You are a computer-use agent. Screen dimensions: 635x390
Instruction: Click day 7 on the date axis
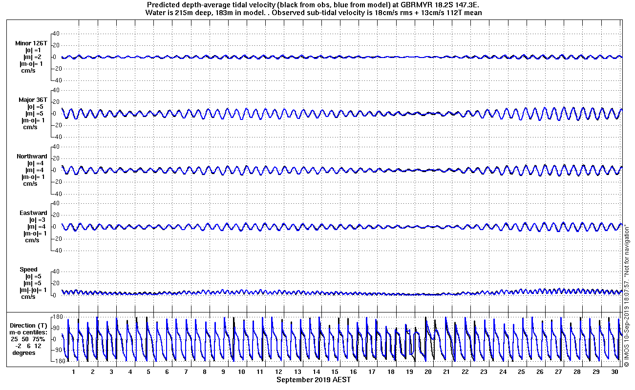pos(186,371)
